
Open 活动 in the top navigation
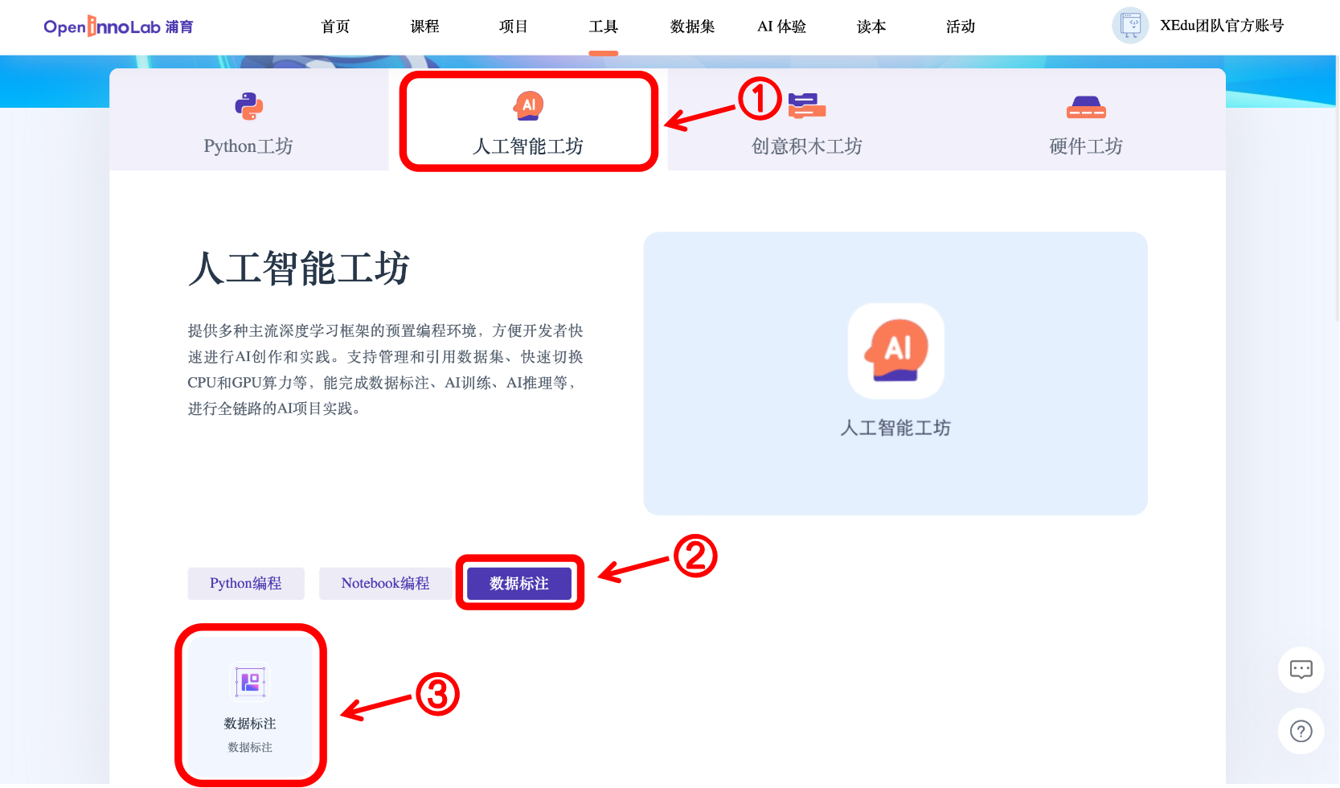961,27
